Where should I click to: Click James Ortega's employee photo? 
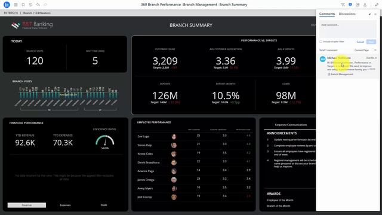[x=174, y=180]
